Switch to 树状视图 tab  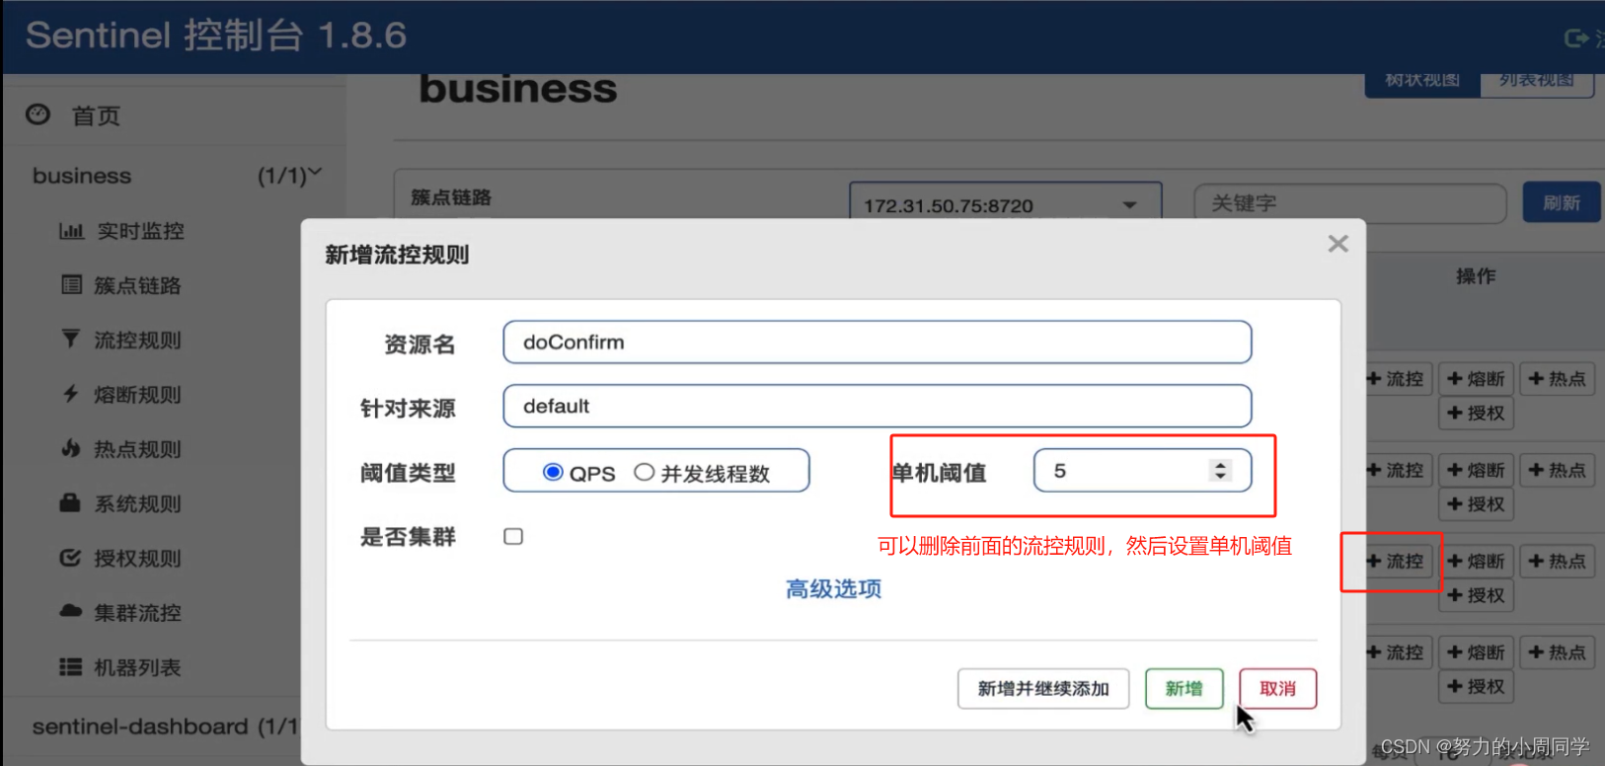point(1422,83)
